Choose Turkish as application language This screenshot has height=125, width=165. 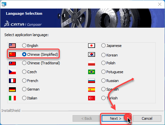pyautogui.click(x=103, y=98)
